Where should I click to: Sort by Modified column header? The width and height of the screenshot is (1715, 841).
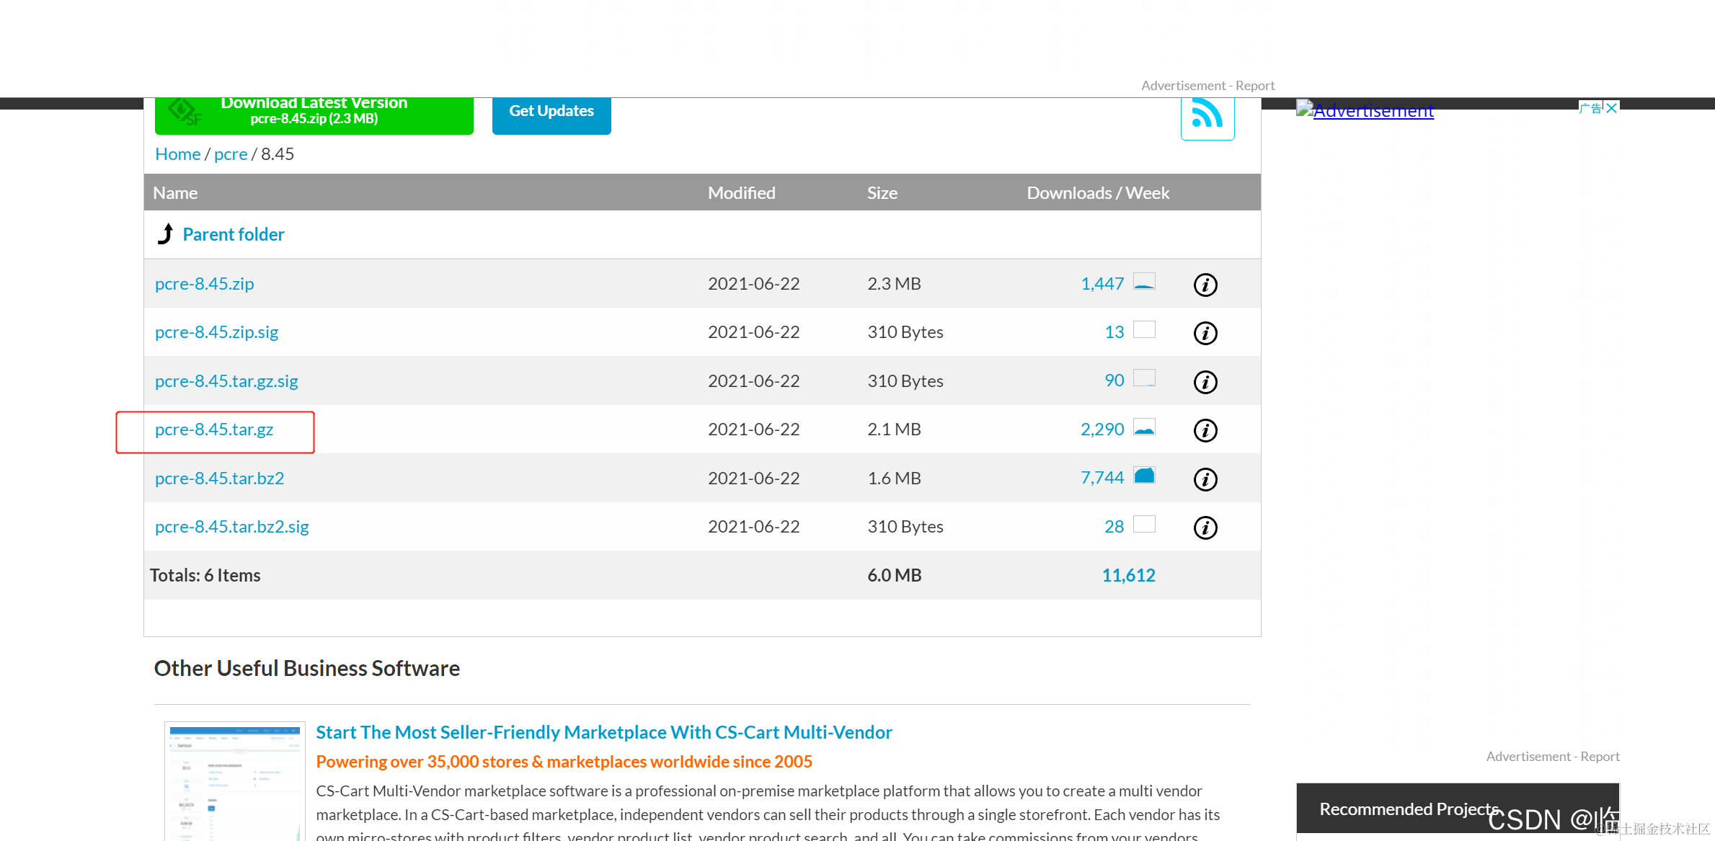pyautogui.click(x=741, y=193)
